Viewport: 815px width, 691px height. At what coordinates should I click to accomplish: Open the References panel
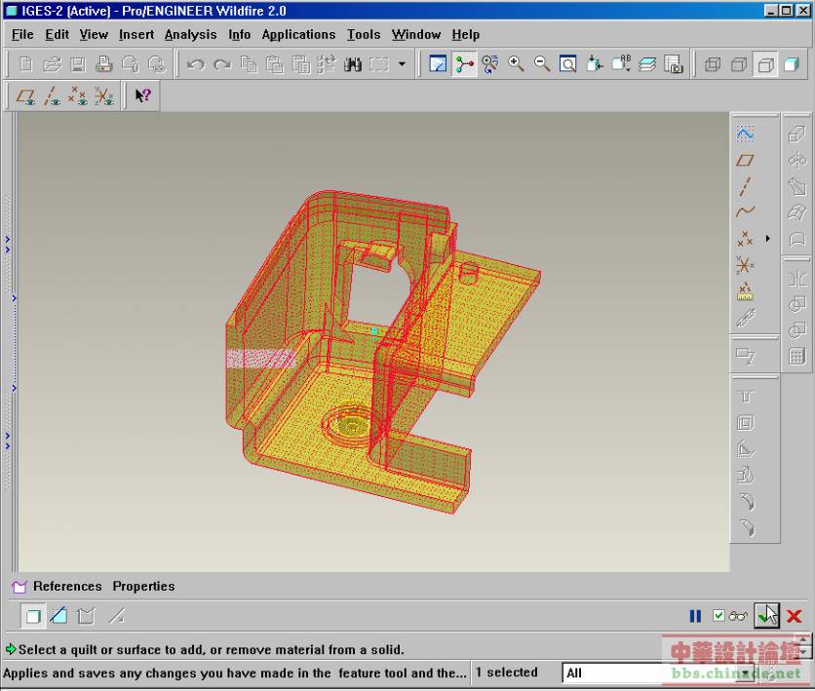tap(67, 586)
